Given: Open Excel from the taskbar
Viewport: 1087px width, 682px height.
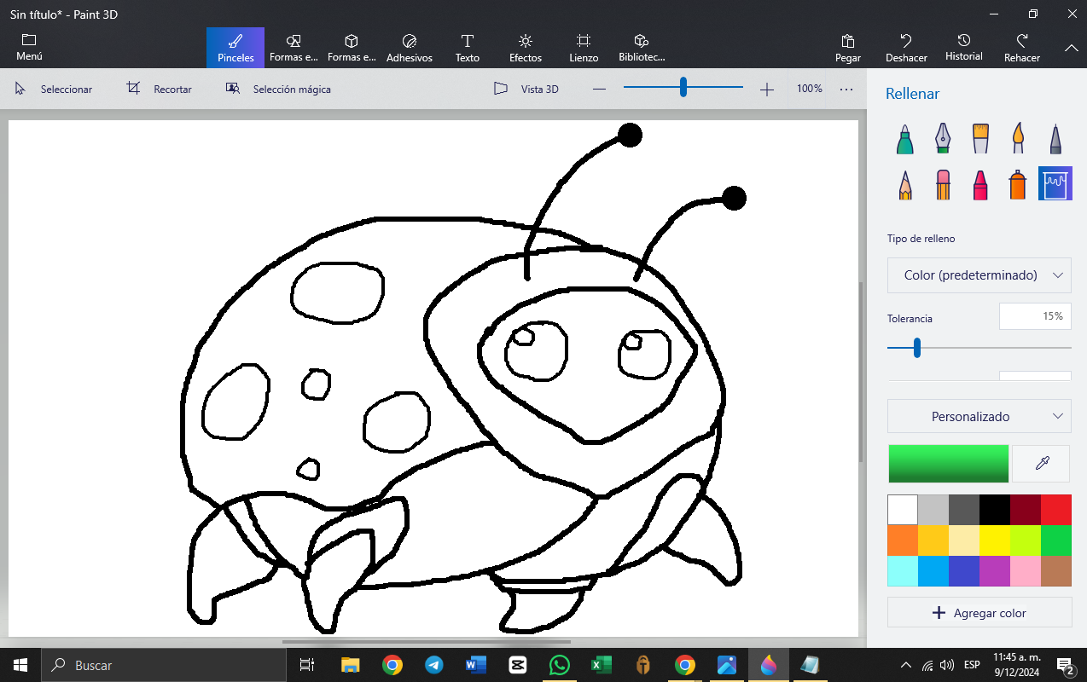Looking at the screenshot, I should 601,665.
